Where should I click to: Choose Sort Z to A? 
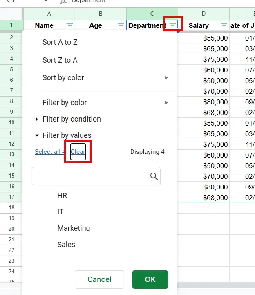(60, 60)
